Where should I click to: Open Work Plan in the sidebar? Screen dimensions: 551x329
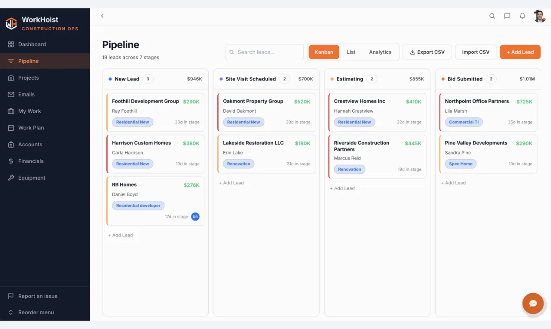45,128
